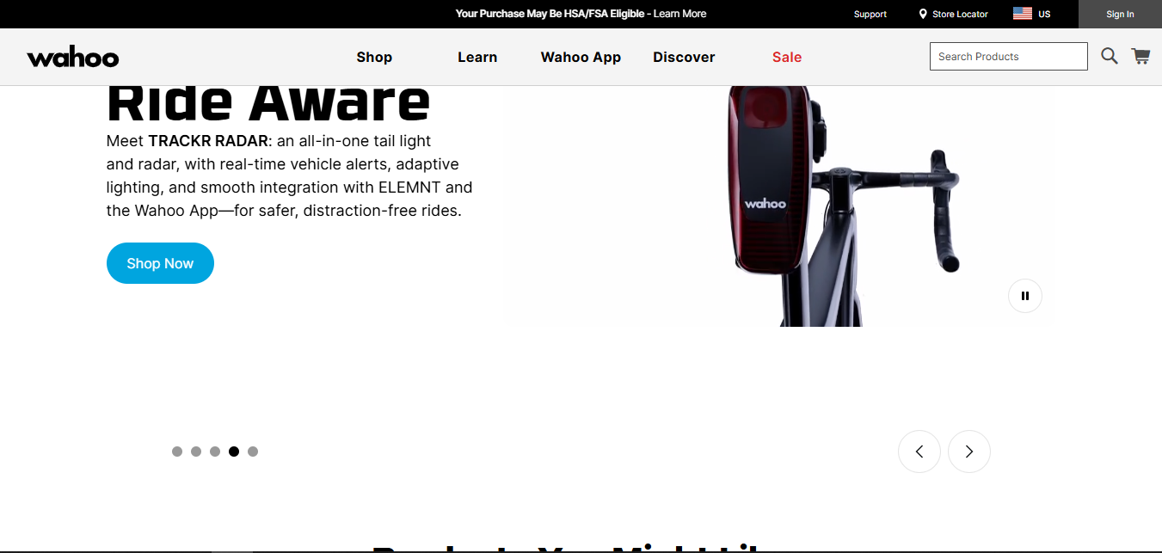Go to the previous slide arrow
This screenshot has width=1162, height=553.
919,452
